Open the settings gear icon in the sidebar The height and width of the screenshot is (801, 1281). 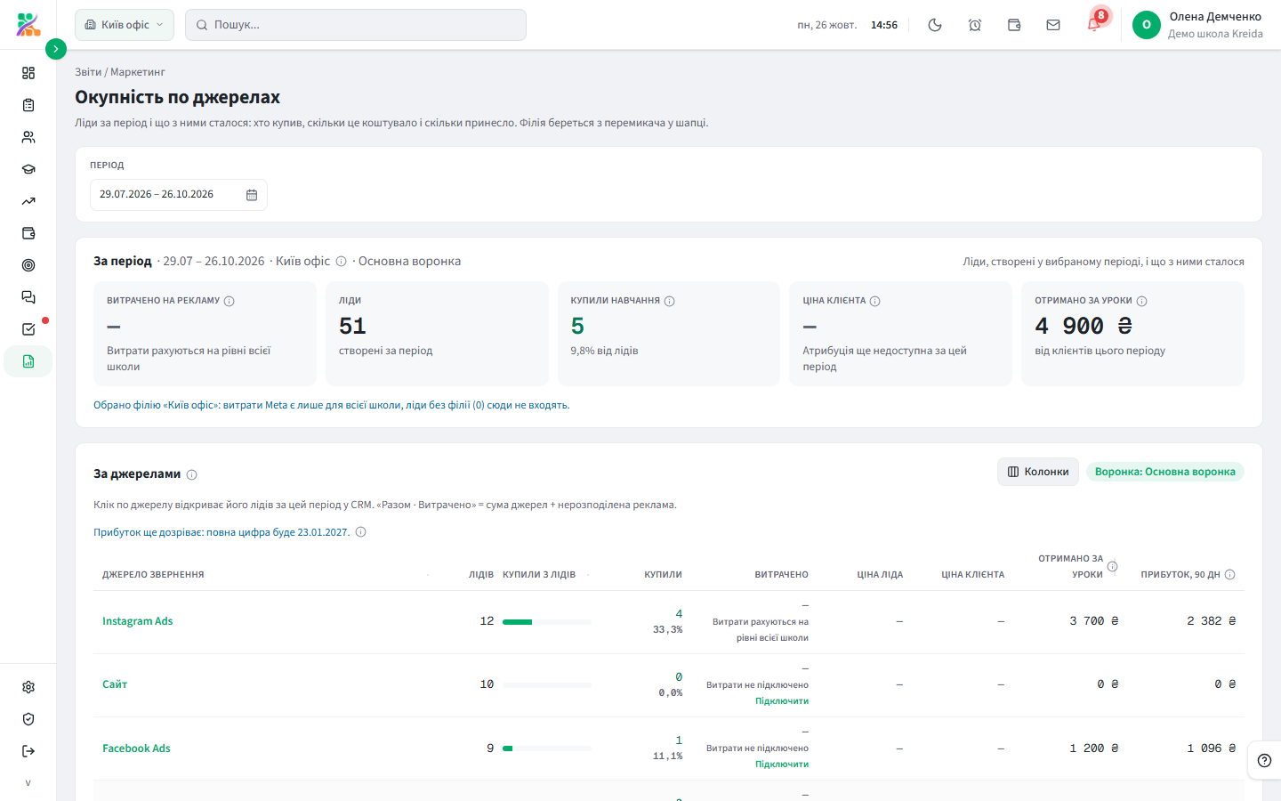[28, 687]
